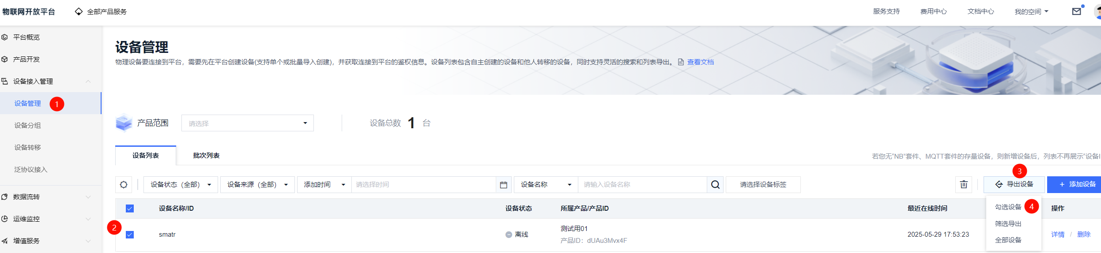This screenshot has width=1101, height=253.
Task: Click the 设备名称/ID column header
Action: [x=176, y=208]
